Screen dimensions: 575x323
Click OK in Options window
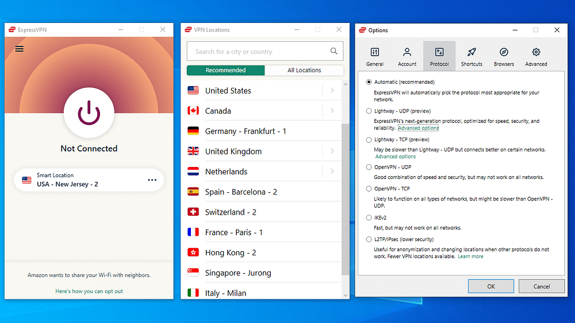pos(490,286)
